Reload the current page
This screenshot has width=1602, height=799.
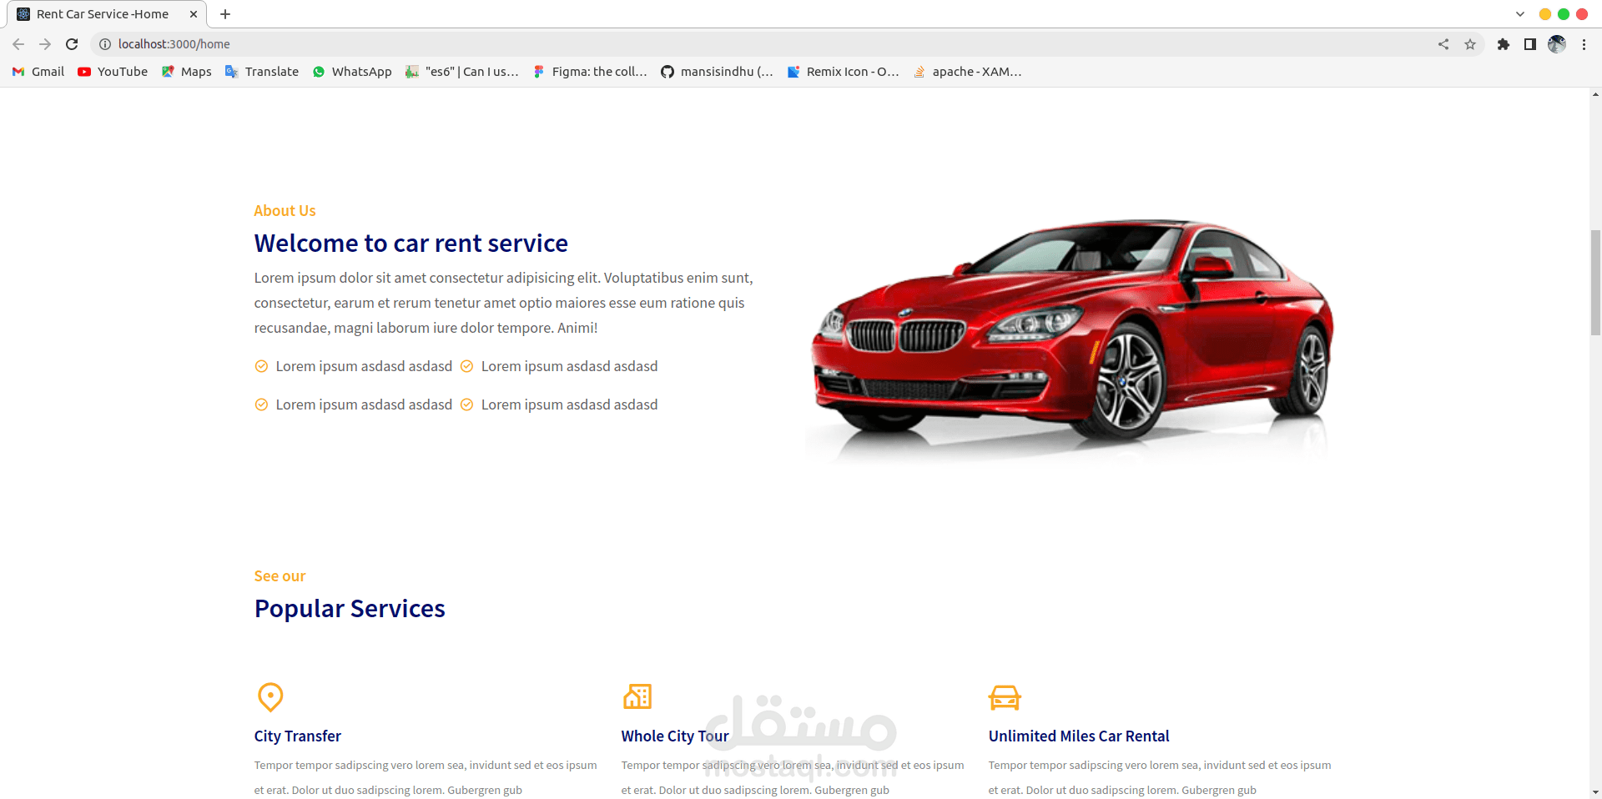(72, 44)
